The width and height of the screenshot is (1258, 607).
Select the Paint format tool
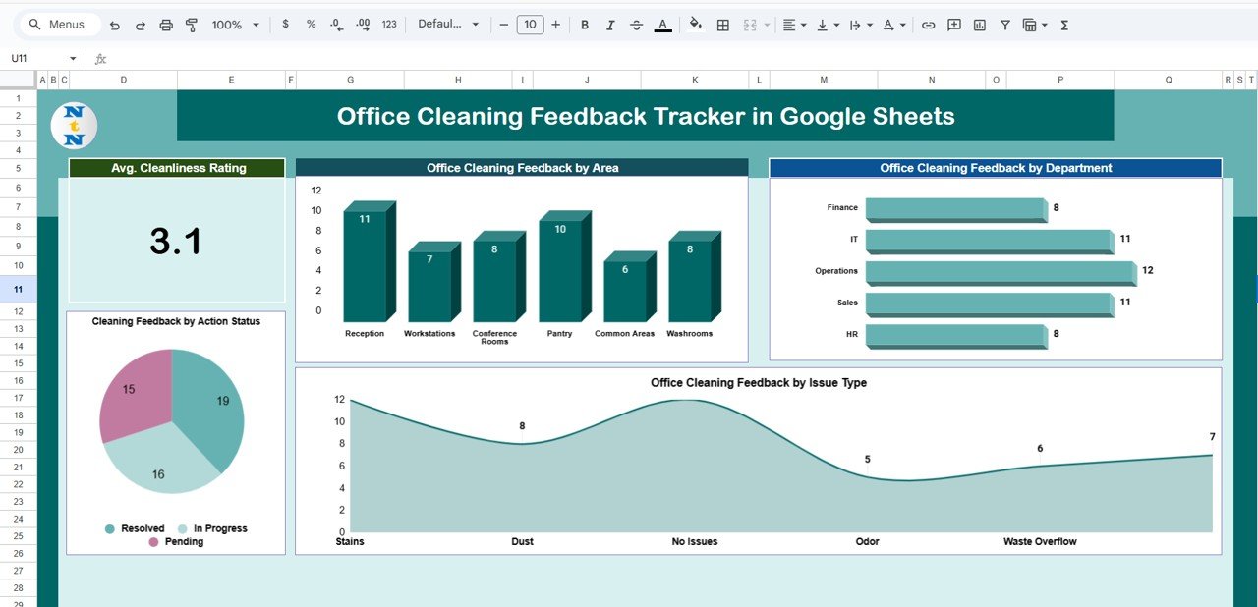(x=192, y=24)
